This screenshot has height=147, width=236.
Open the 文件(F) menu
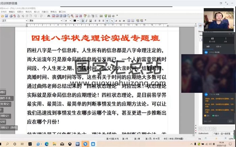[4, 11]
